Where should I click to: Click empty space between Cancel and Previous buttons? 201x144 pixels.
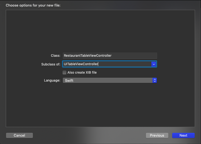pos(89,135)
